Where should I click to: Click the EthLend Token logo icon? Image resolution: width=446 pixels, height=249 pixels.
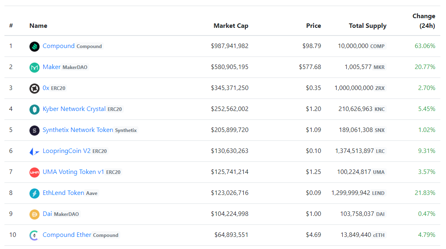coord(34,193)
